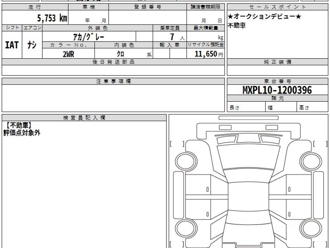Viewport: 330px width, 248px height.
Task: Click the セールスポイント header
Action: (277, 7)
